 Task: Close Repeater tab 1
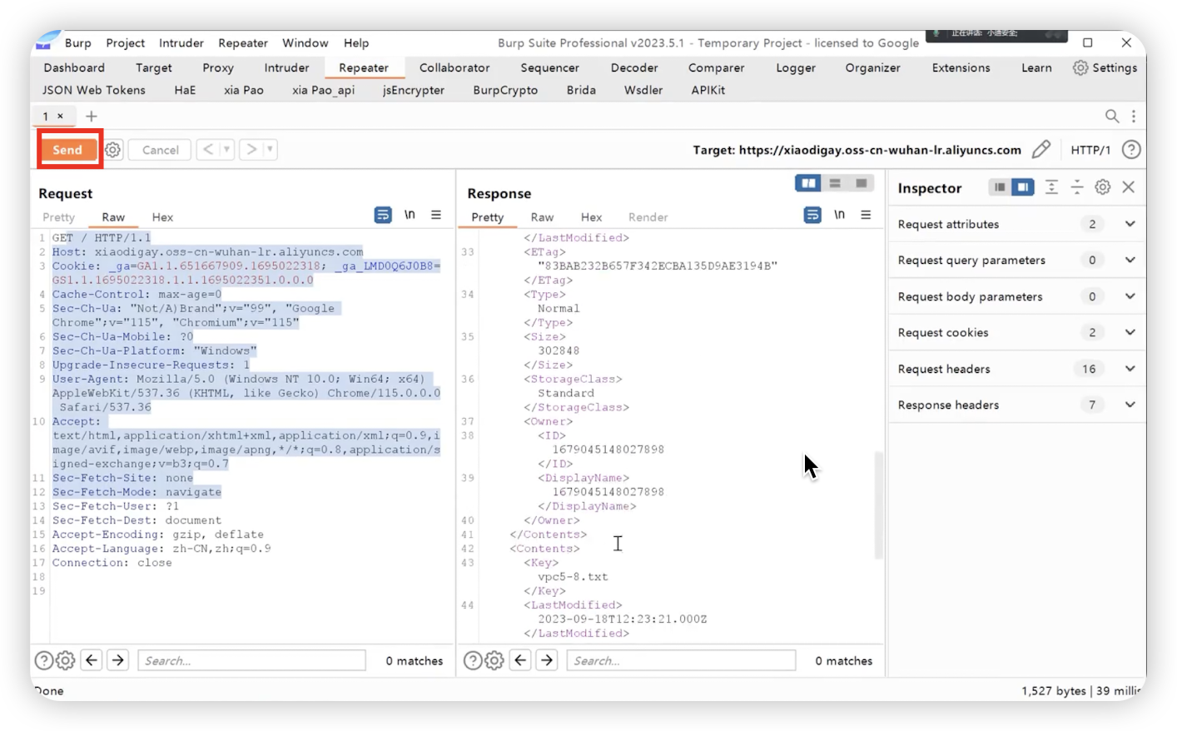60,116
